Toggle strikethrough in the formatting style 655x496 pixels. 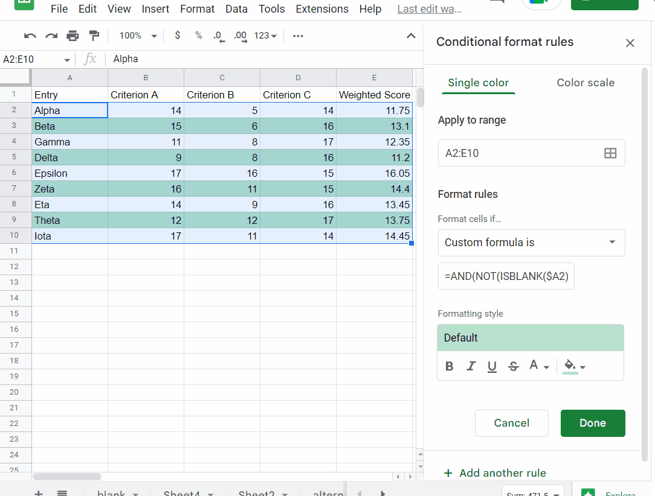(513, 366)
